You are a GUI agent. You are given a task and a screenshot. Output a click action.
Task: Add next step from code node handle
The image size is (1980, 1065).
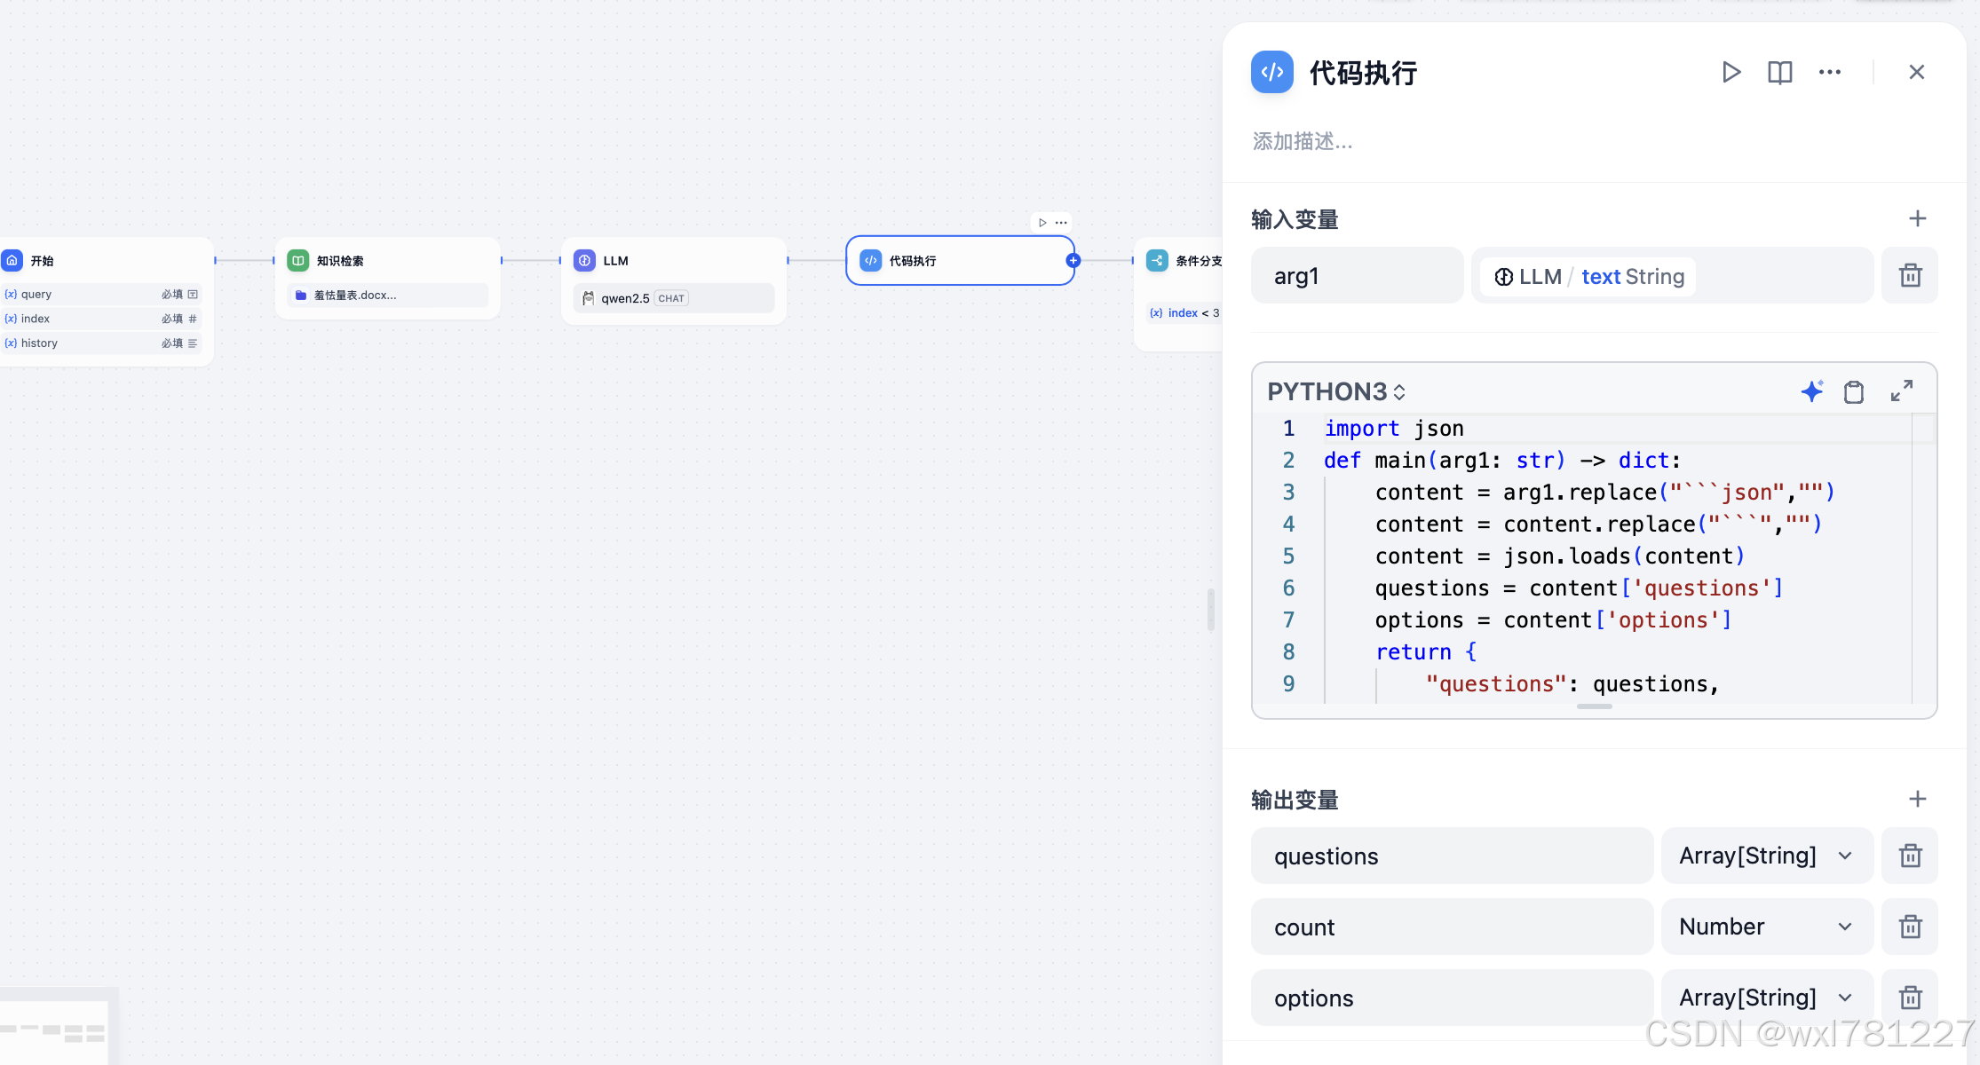click(1073, 260)
